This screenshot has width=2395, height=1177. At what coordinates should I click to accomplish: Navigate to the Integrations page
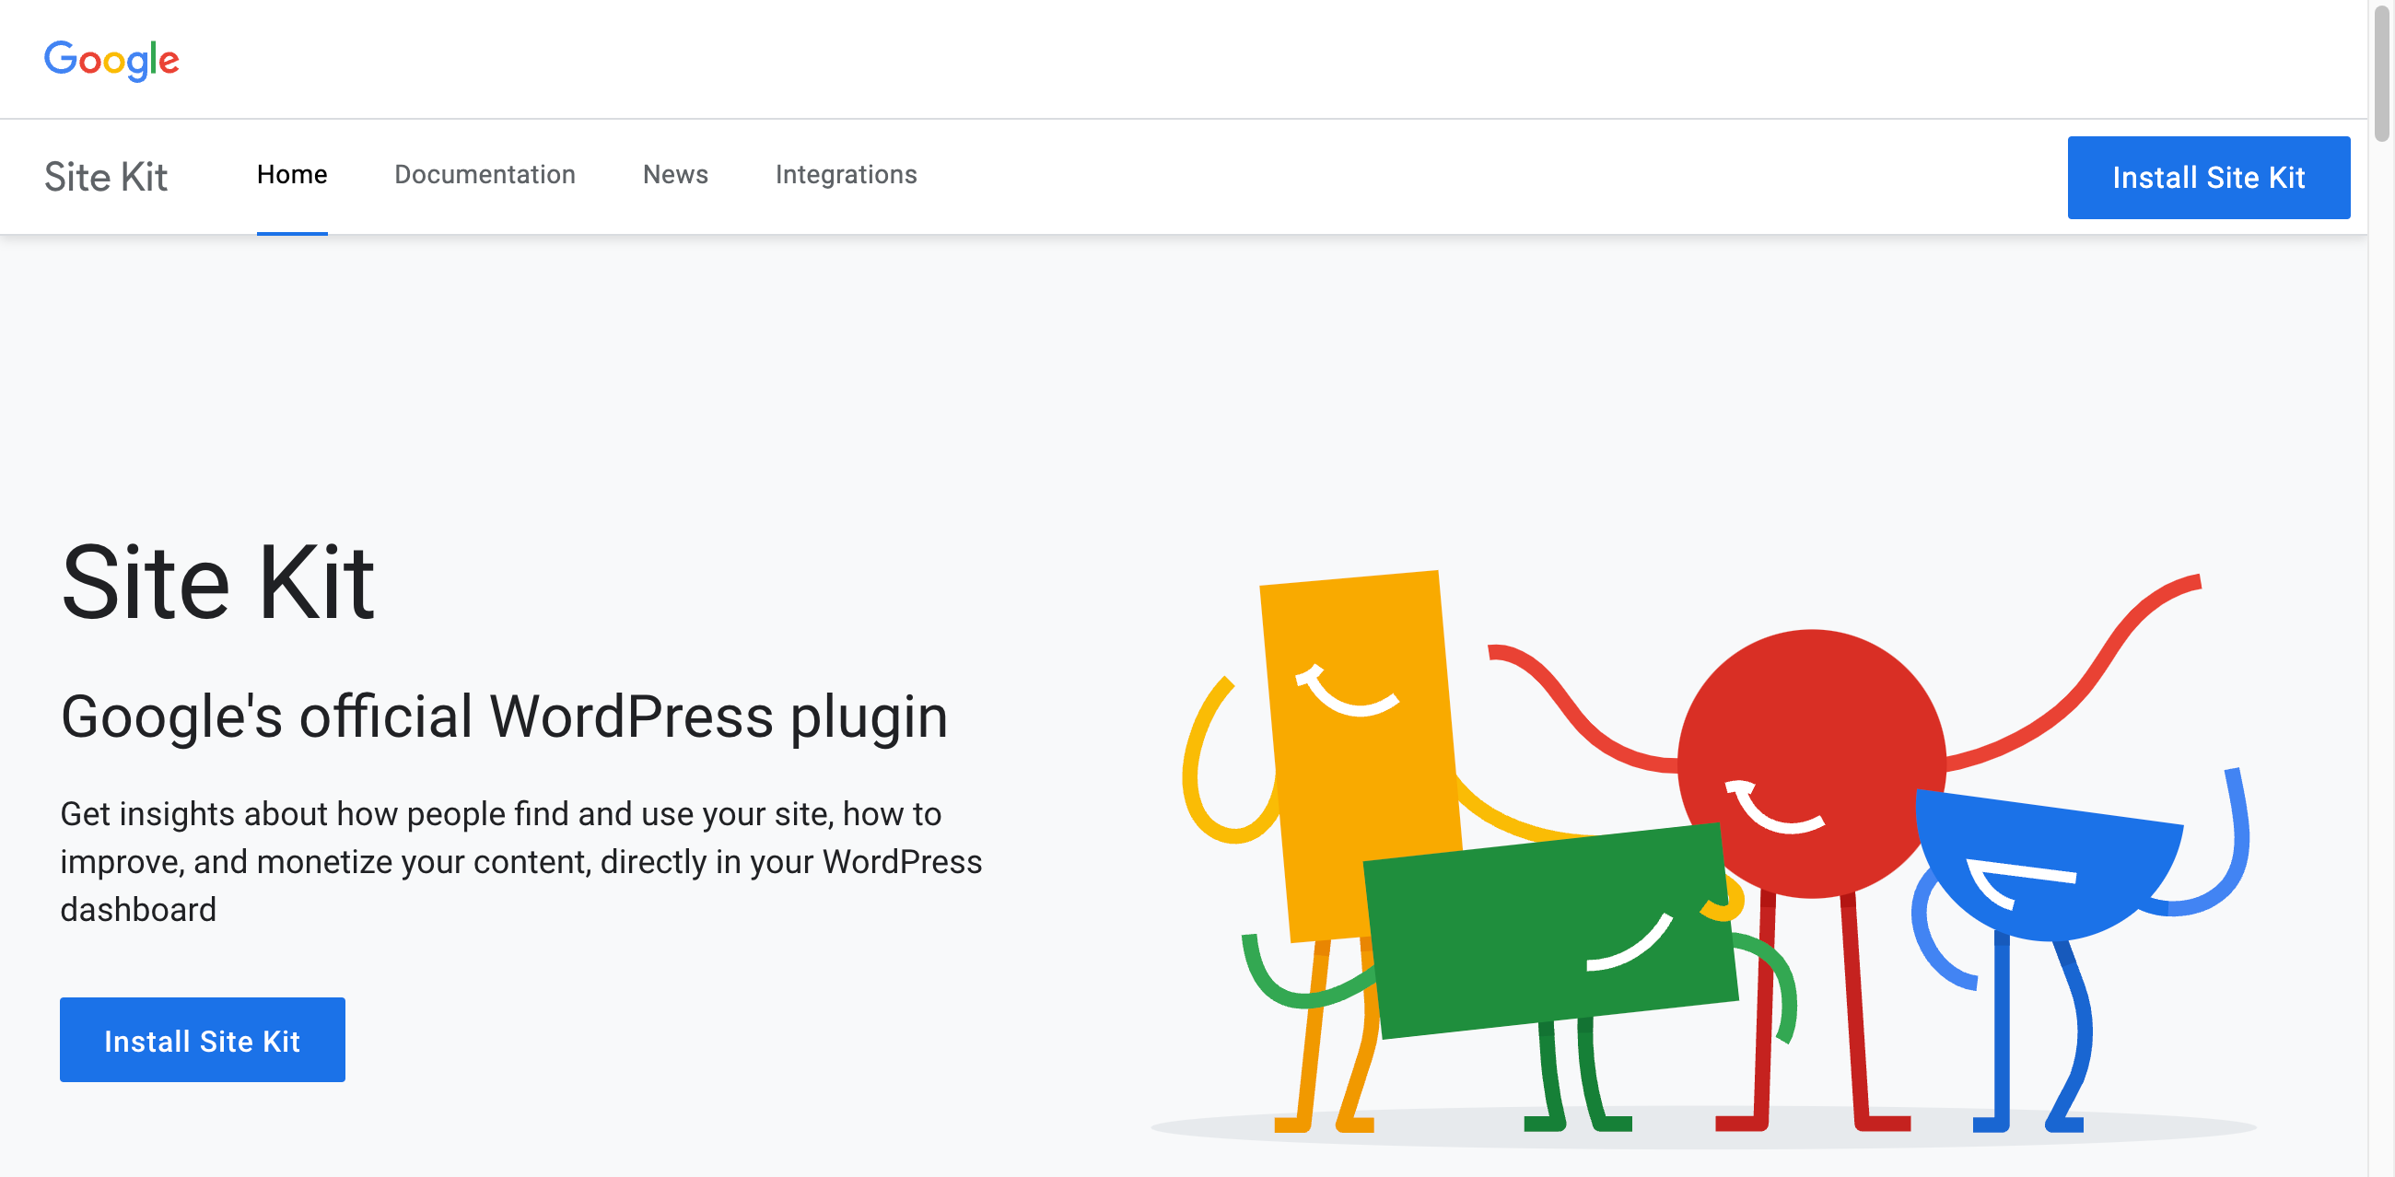point(846,175)
